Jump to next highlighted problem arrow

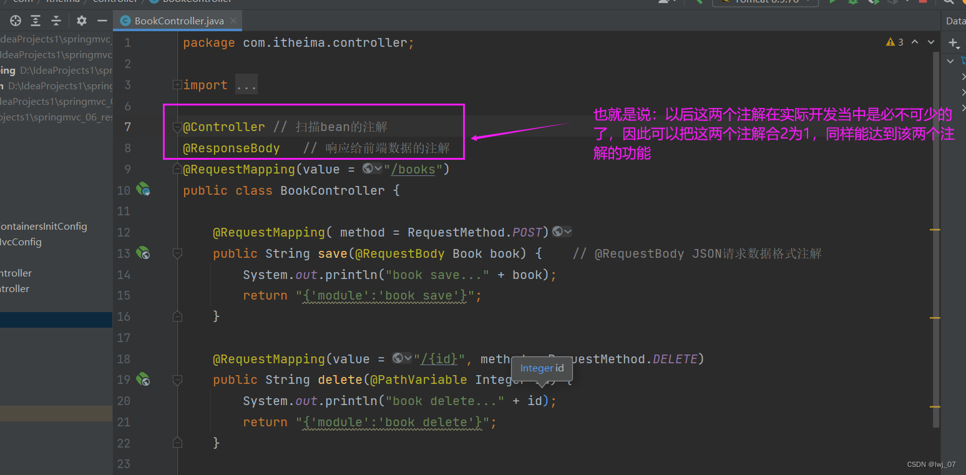(x=931, y=42)
